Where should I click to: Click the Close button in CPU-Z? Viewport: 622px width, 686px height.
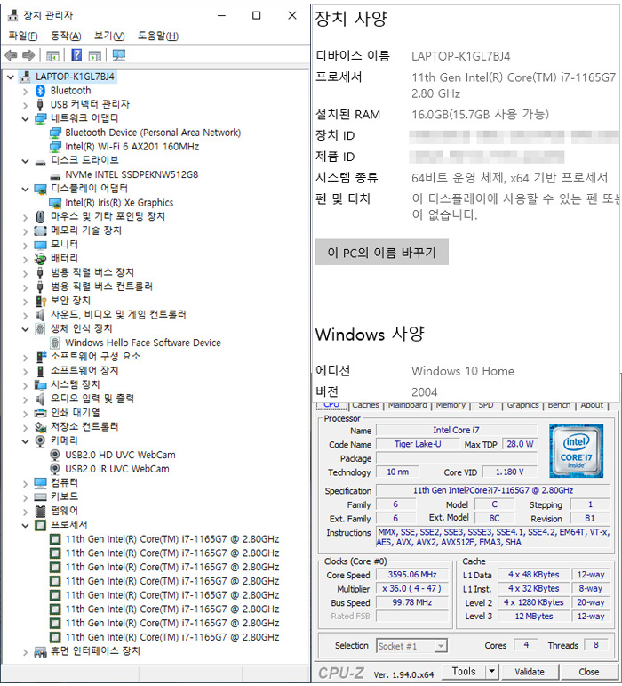click(589, 672)
